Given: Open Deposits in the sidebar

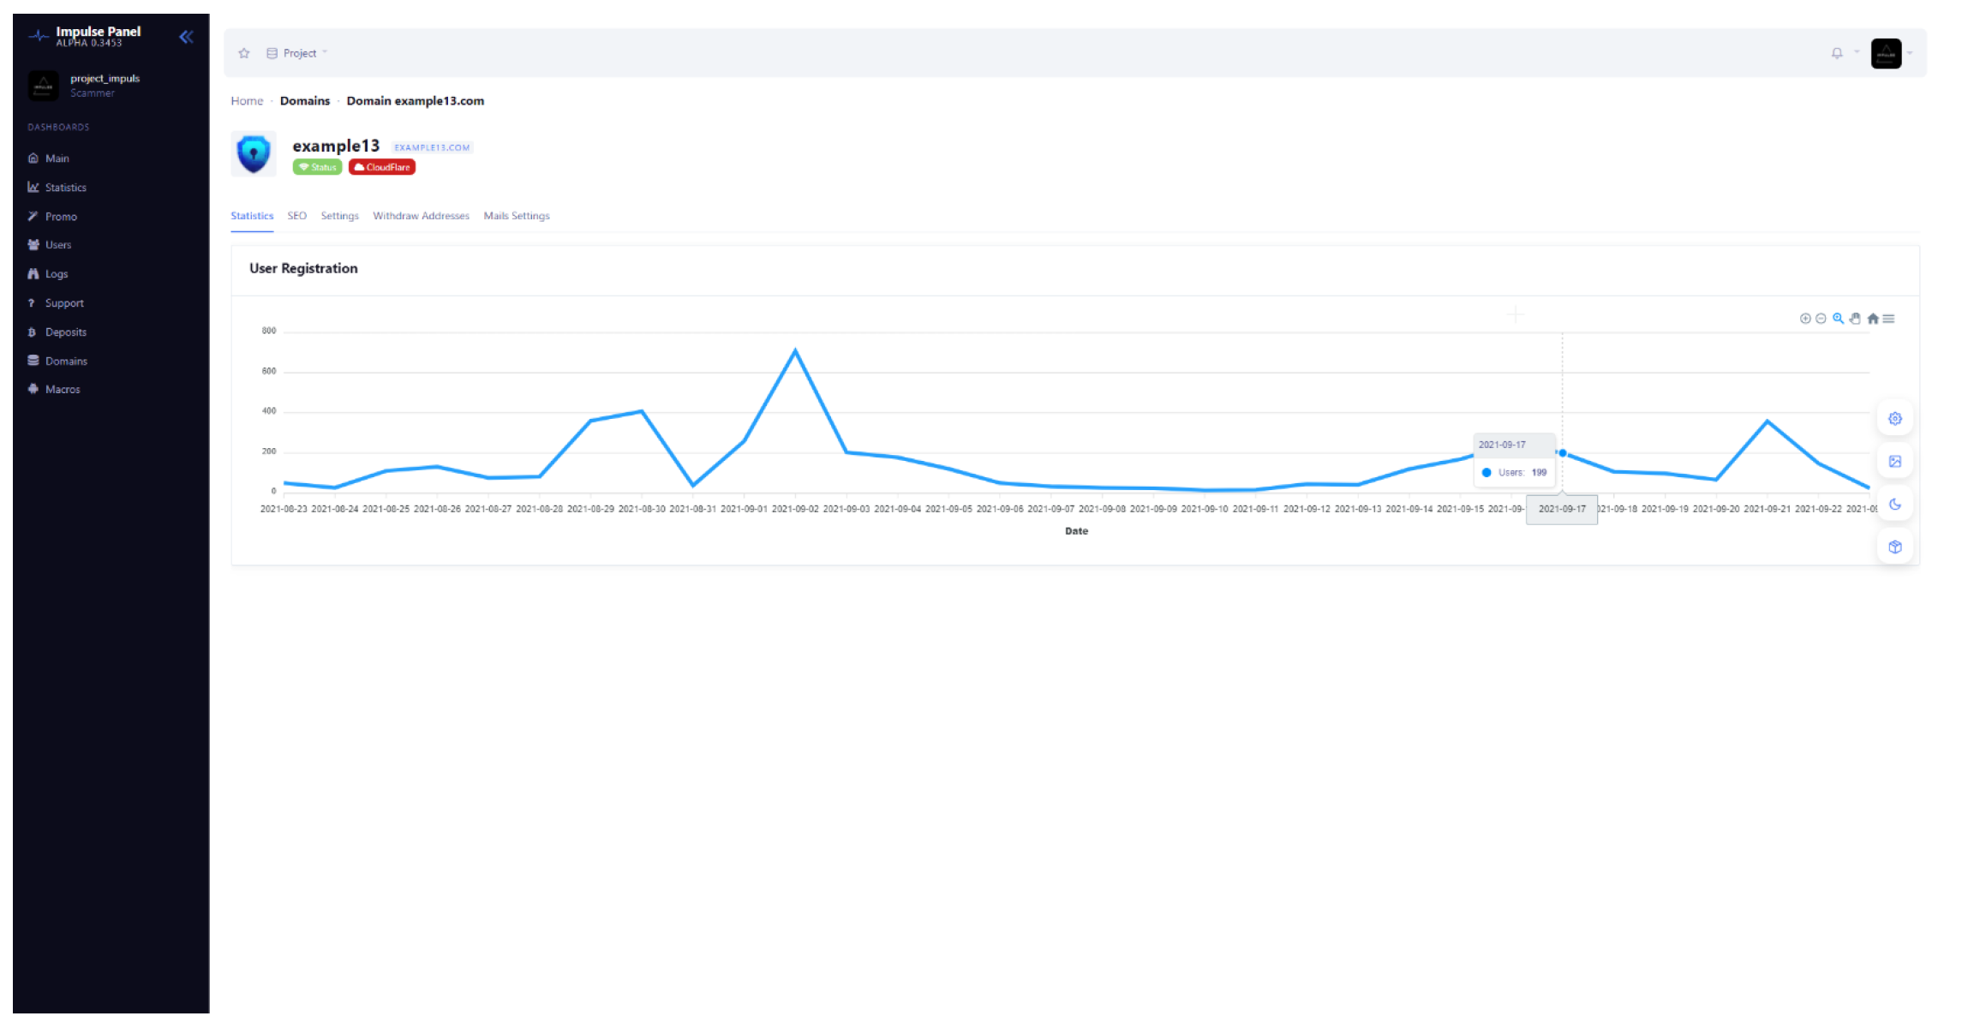Looking at the screenshot, I should [x=65, y=332].
